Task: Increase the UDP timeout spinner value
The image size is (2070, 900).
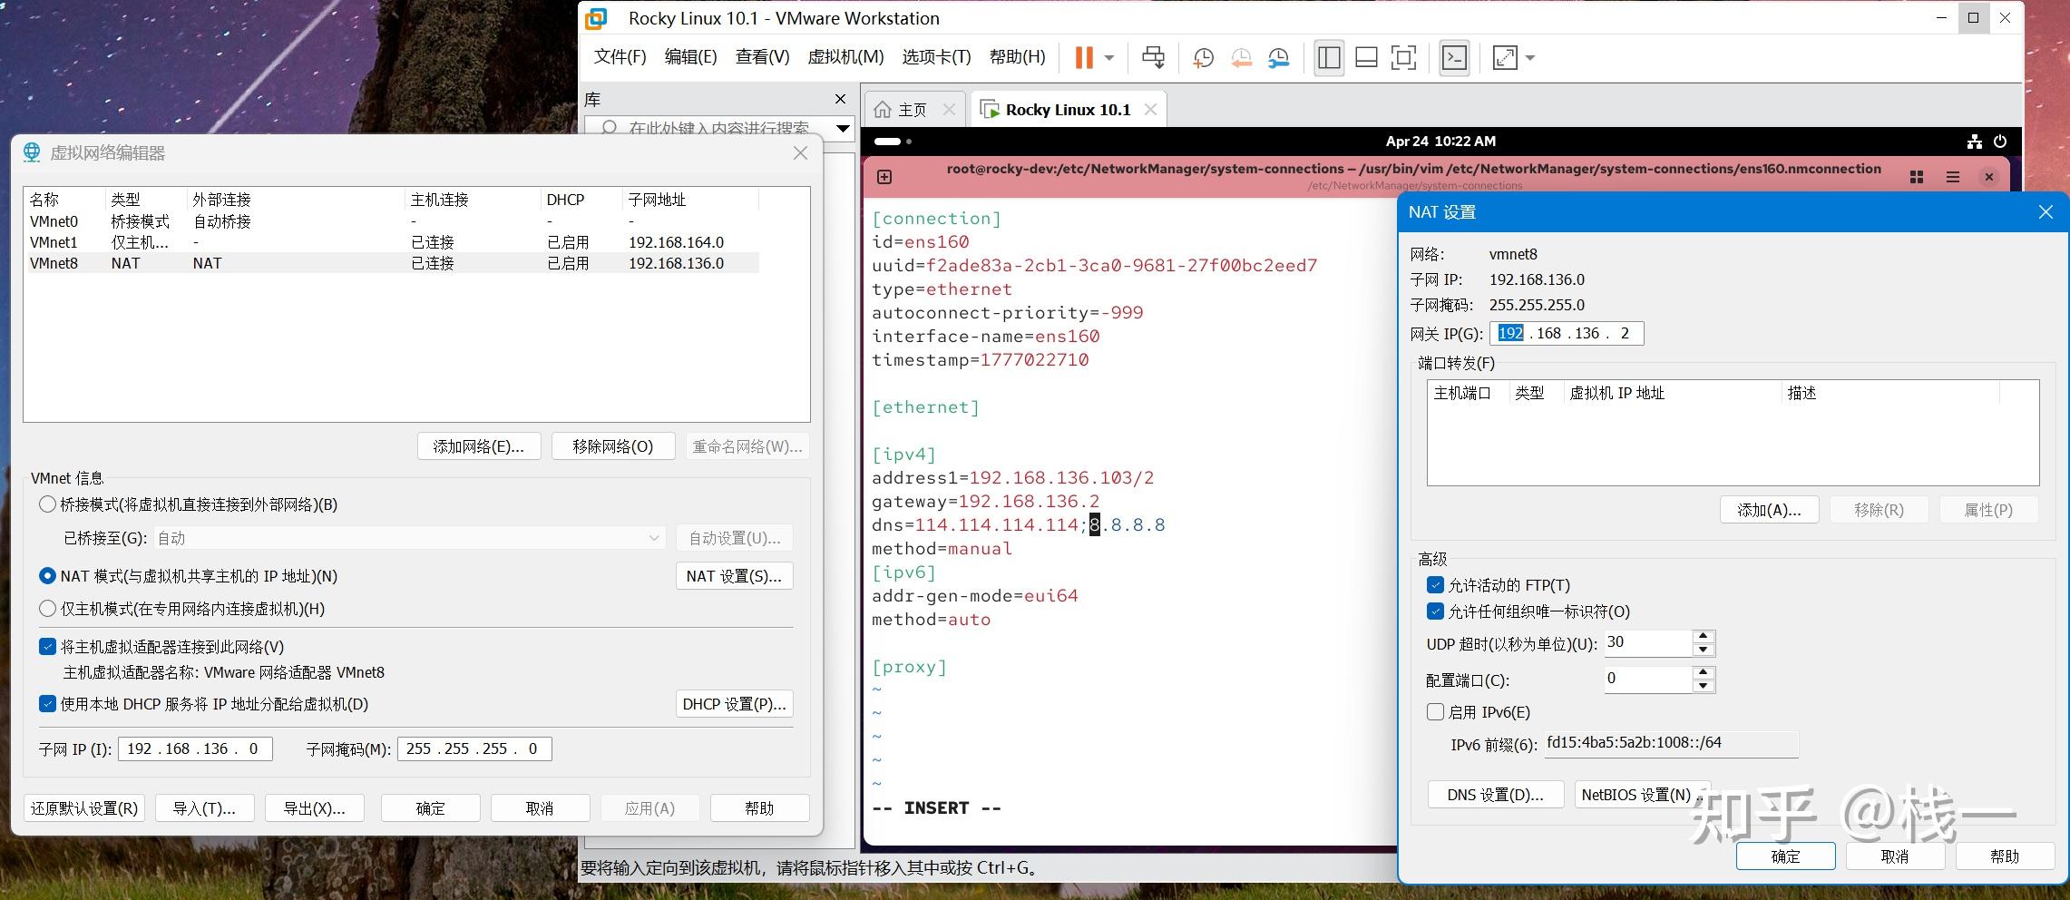Action: point(1704,636)
